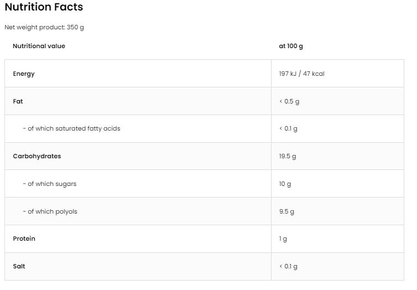This screenshot has width=417, height=290.
Task: Click the 'of which sugars' label
Action: 50,184
